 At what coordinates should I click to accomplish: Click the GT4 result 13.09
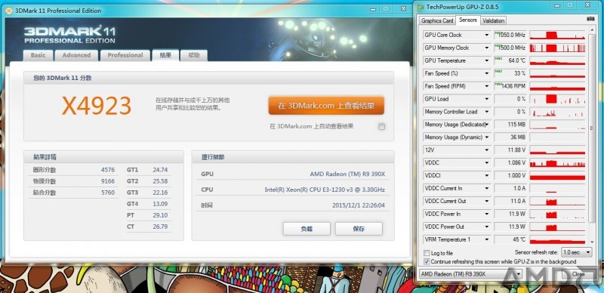point(160,204)
